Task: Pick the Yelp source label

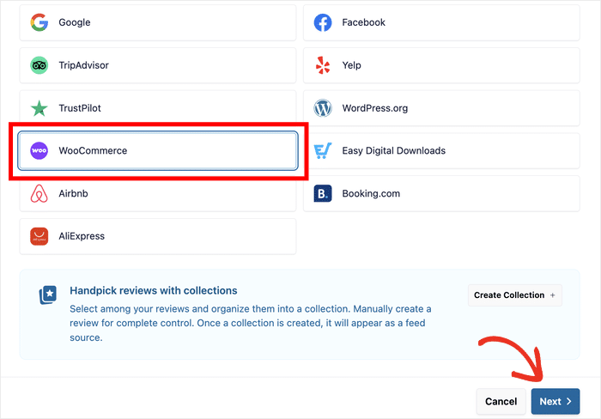Action: coord(351,65)
